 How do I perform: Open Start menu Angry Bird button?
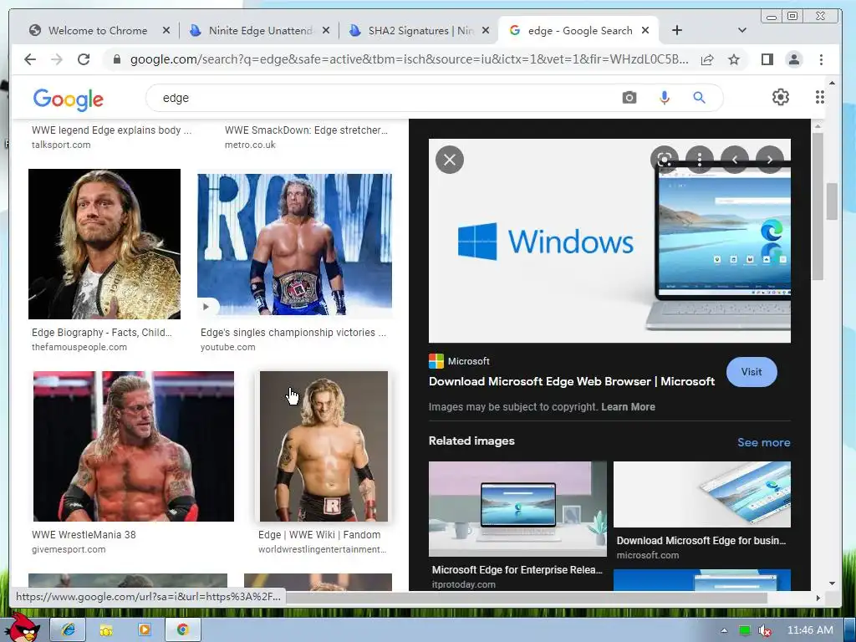tap(24, 628)
